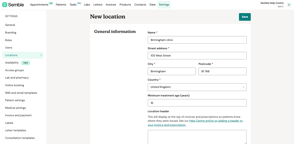Screen dimensions: 294x144
Task: Switch to the Data section
Action: coord(152,5)
